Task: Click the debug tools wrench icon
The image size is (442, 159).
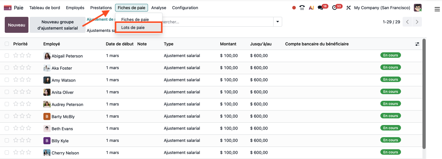Action: [x=348, y=8]
